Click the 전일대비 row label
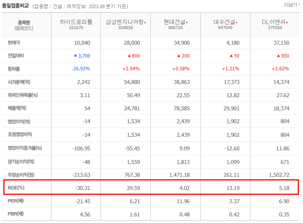This screenshot has width=303, height=223. (16, 56)
